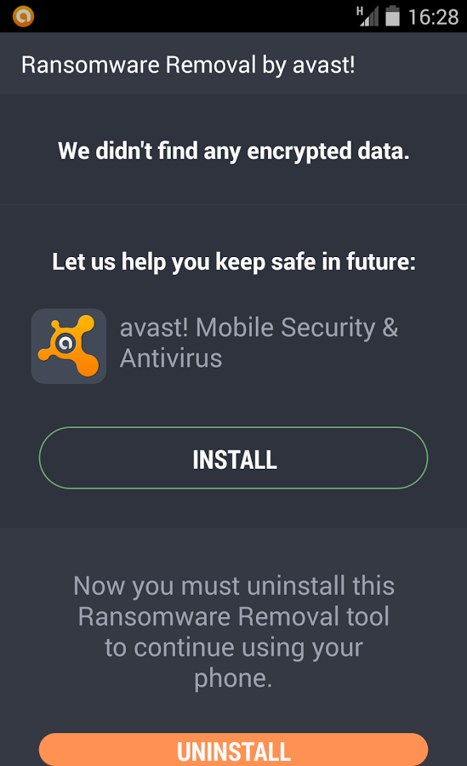Tap the encrypted data result panel background
This screenshot has height=766, width=467.
[233, 150]
